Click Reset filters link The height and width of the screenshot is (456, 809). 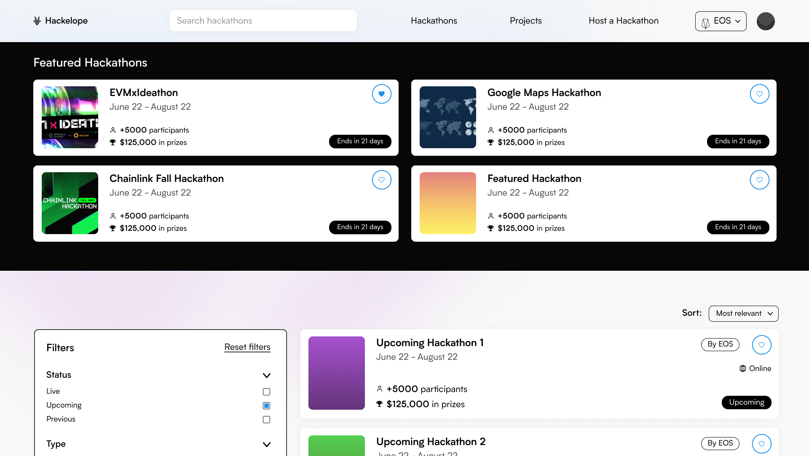pos(247,347)
